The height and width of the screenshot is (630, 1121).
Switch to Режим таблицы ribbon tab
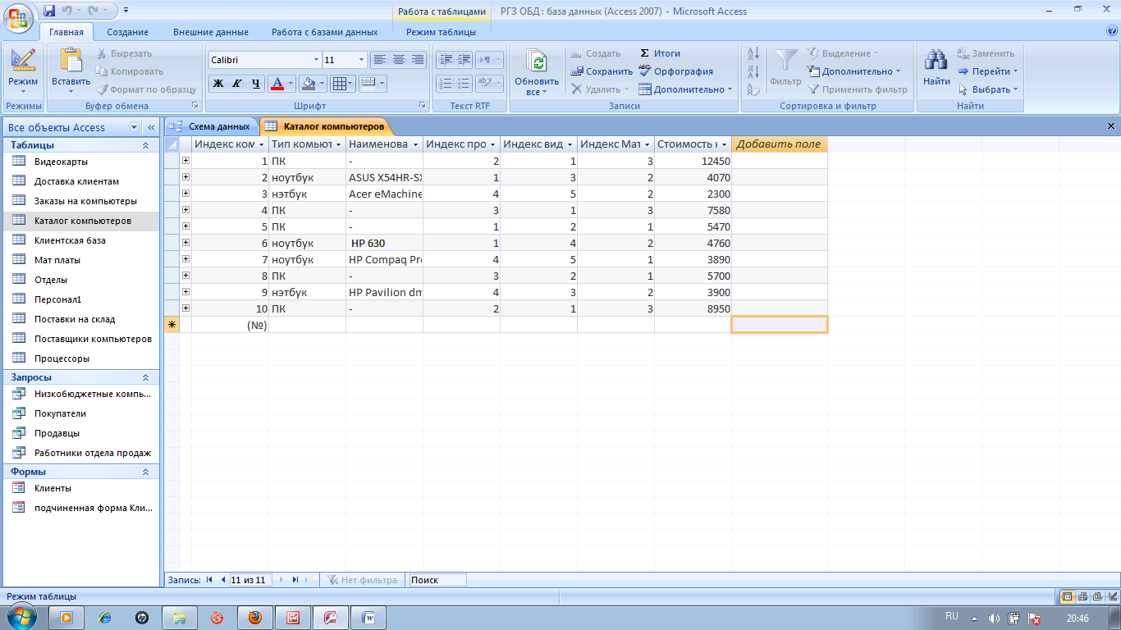point(441,32)
